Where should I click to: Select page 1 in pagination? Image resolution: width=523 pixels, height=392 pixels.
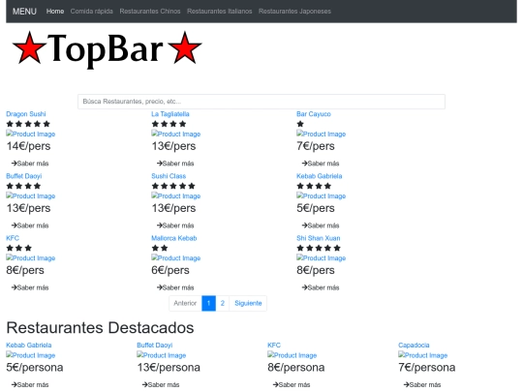(209, 303)
